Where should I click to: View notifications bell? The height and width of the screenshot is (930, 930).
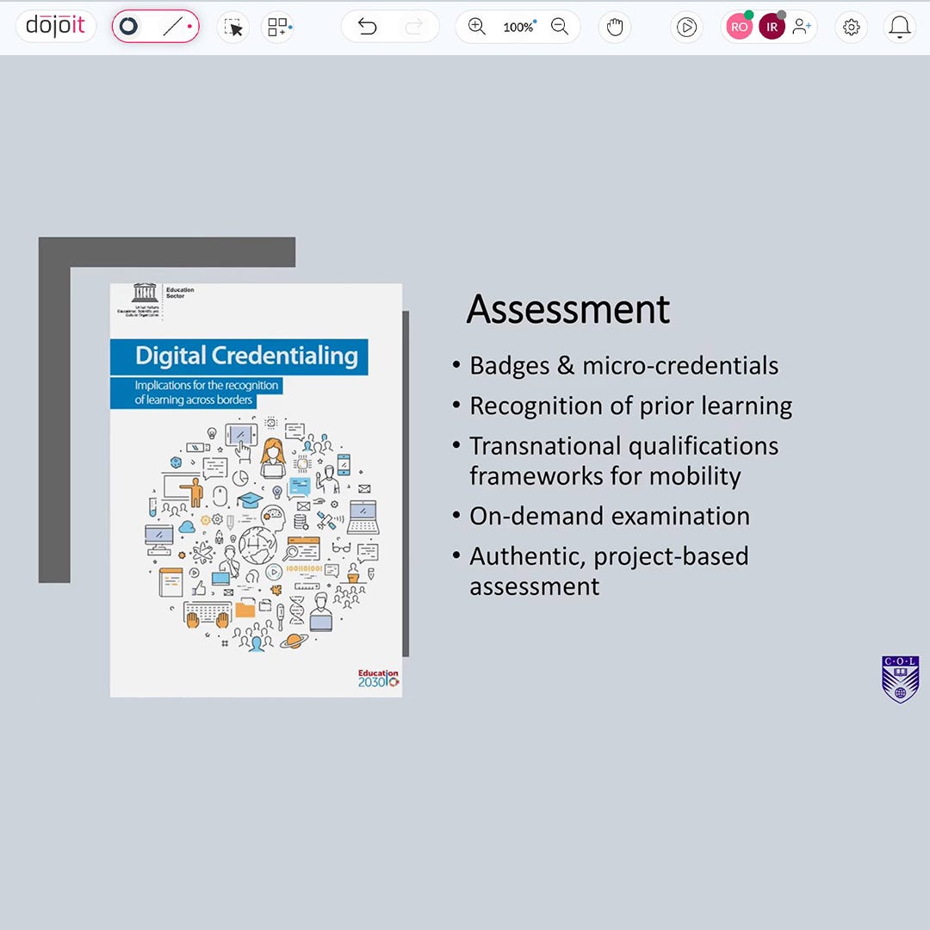click(900, 27)
